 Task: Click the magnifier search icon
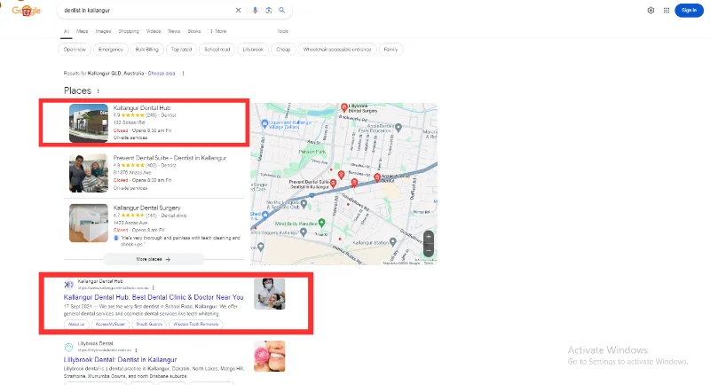click(x=281, y=10)
